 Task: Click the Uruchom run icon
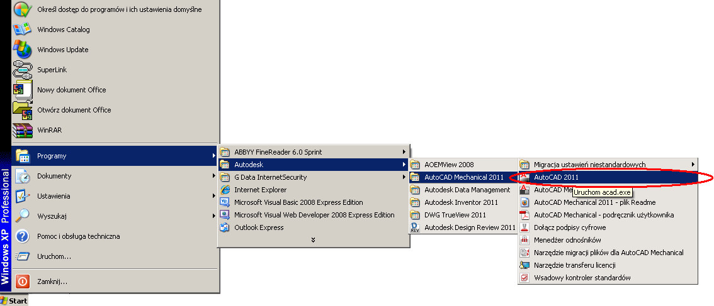coord(22,256)
